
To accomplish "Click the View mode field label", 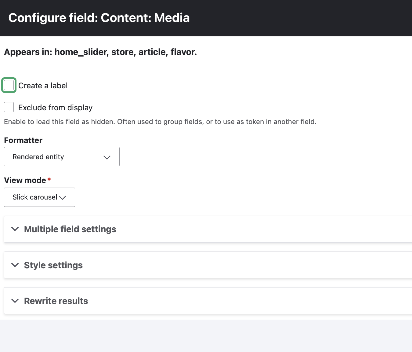I will 25,180.
